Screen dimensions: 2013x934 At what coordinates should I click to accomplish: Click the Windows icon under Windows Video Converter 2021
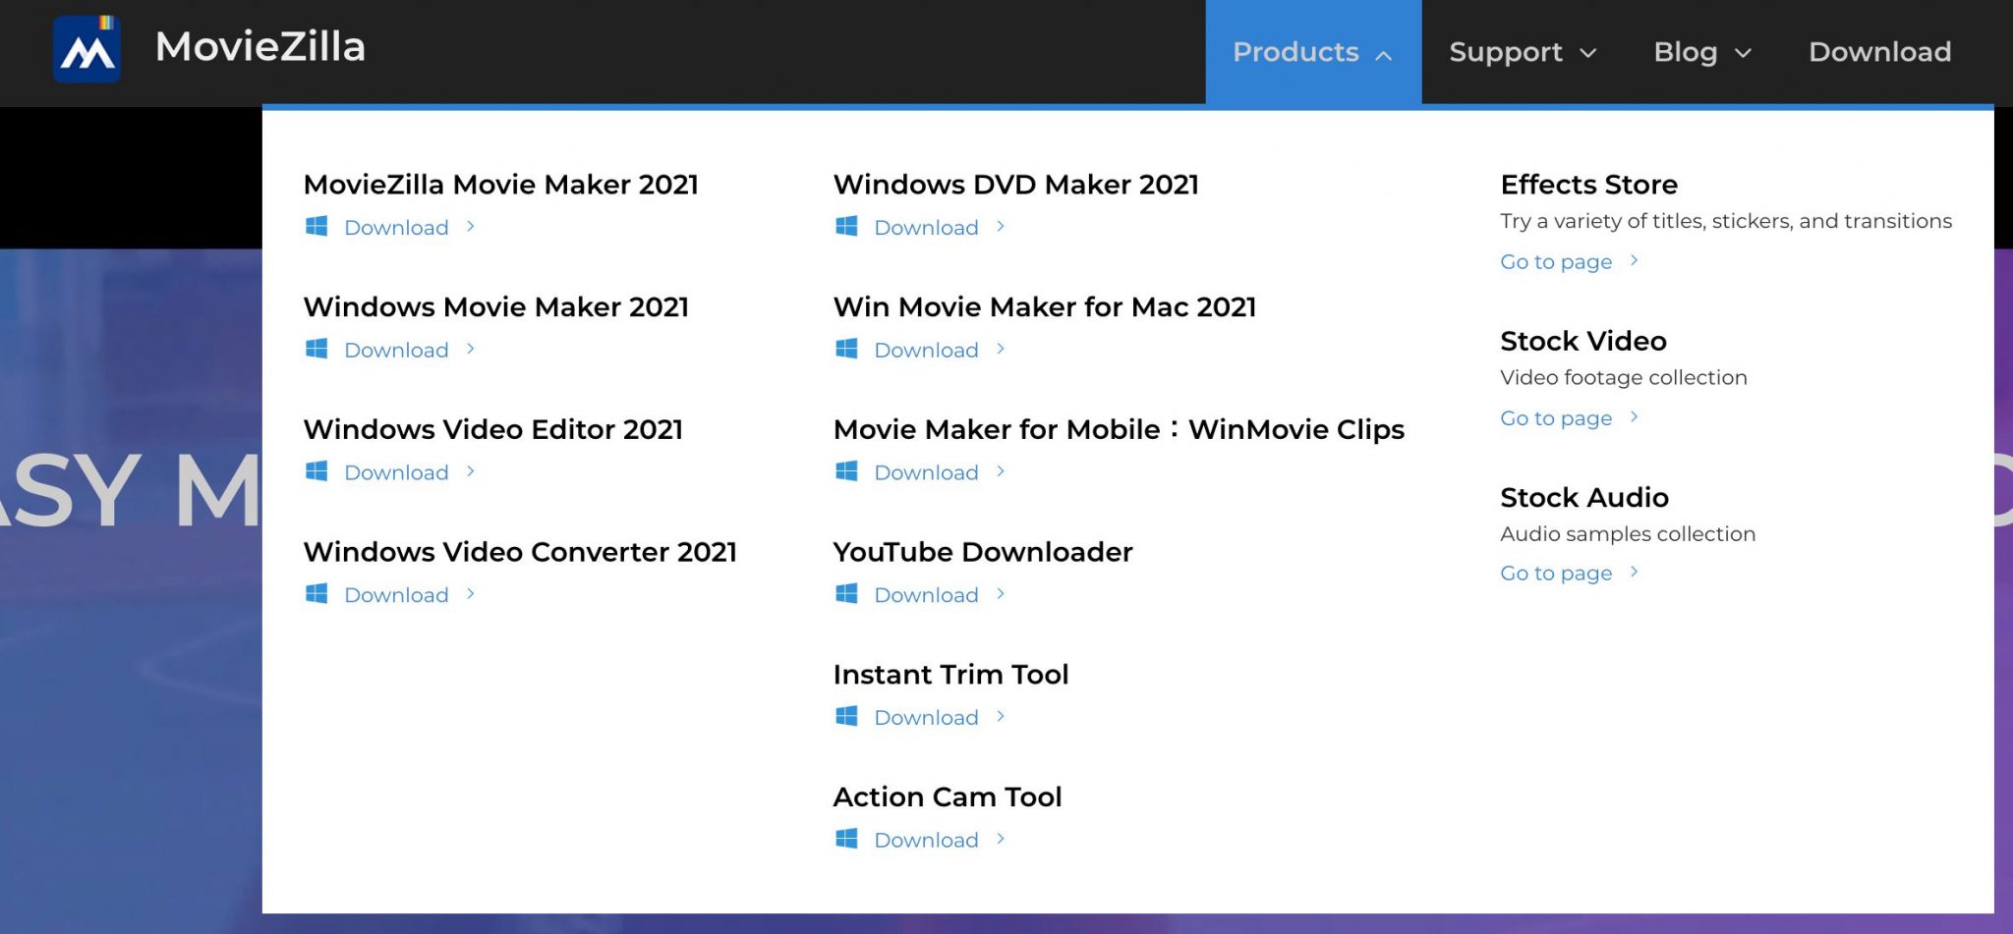[316, 593]
